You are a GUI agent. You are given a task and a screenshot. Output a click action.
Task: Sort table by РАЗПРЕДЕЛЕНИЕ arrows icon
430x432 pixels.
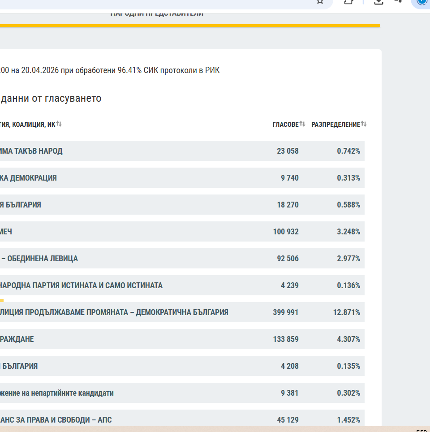[x=364, y=124]
